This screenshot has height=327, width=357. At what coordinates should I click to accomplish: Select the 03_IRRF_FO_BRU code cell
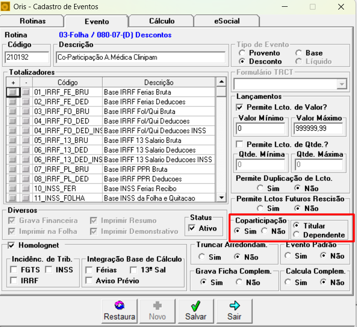[67, 111]
